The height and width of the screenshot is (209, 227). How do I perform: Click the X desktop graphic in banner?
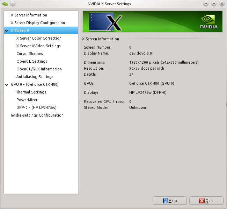click(105, 22)
